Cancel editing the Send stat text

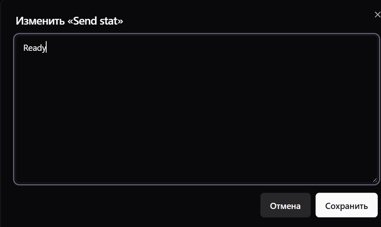285,205
